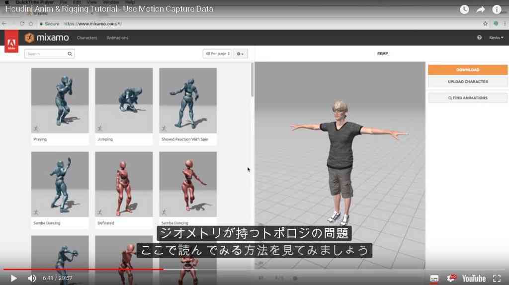The height and width of the screenshot is (285, 509).
Task: Open the Kevin account dropdown
Action: coord(496,38)
